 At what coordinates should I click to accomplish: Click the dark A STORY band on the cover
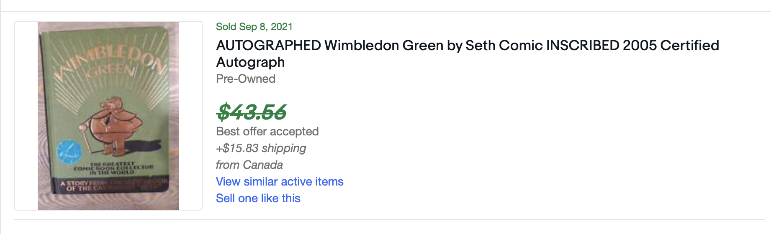(111, 186)
